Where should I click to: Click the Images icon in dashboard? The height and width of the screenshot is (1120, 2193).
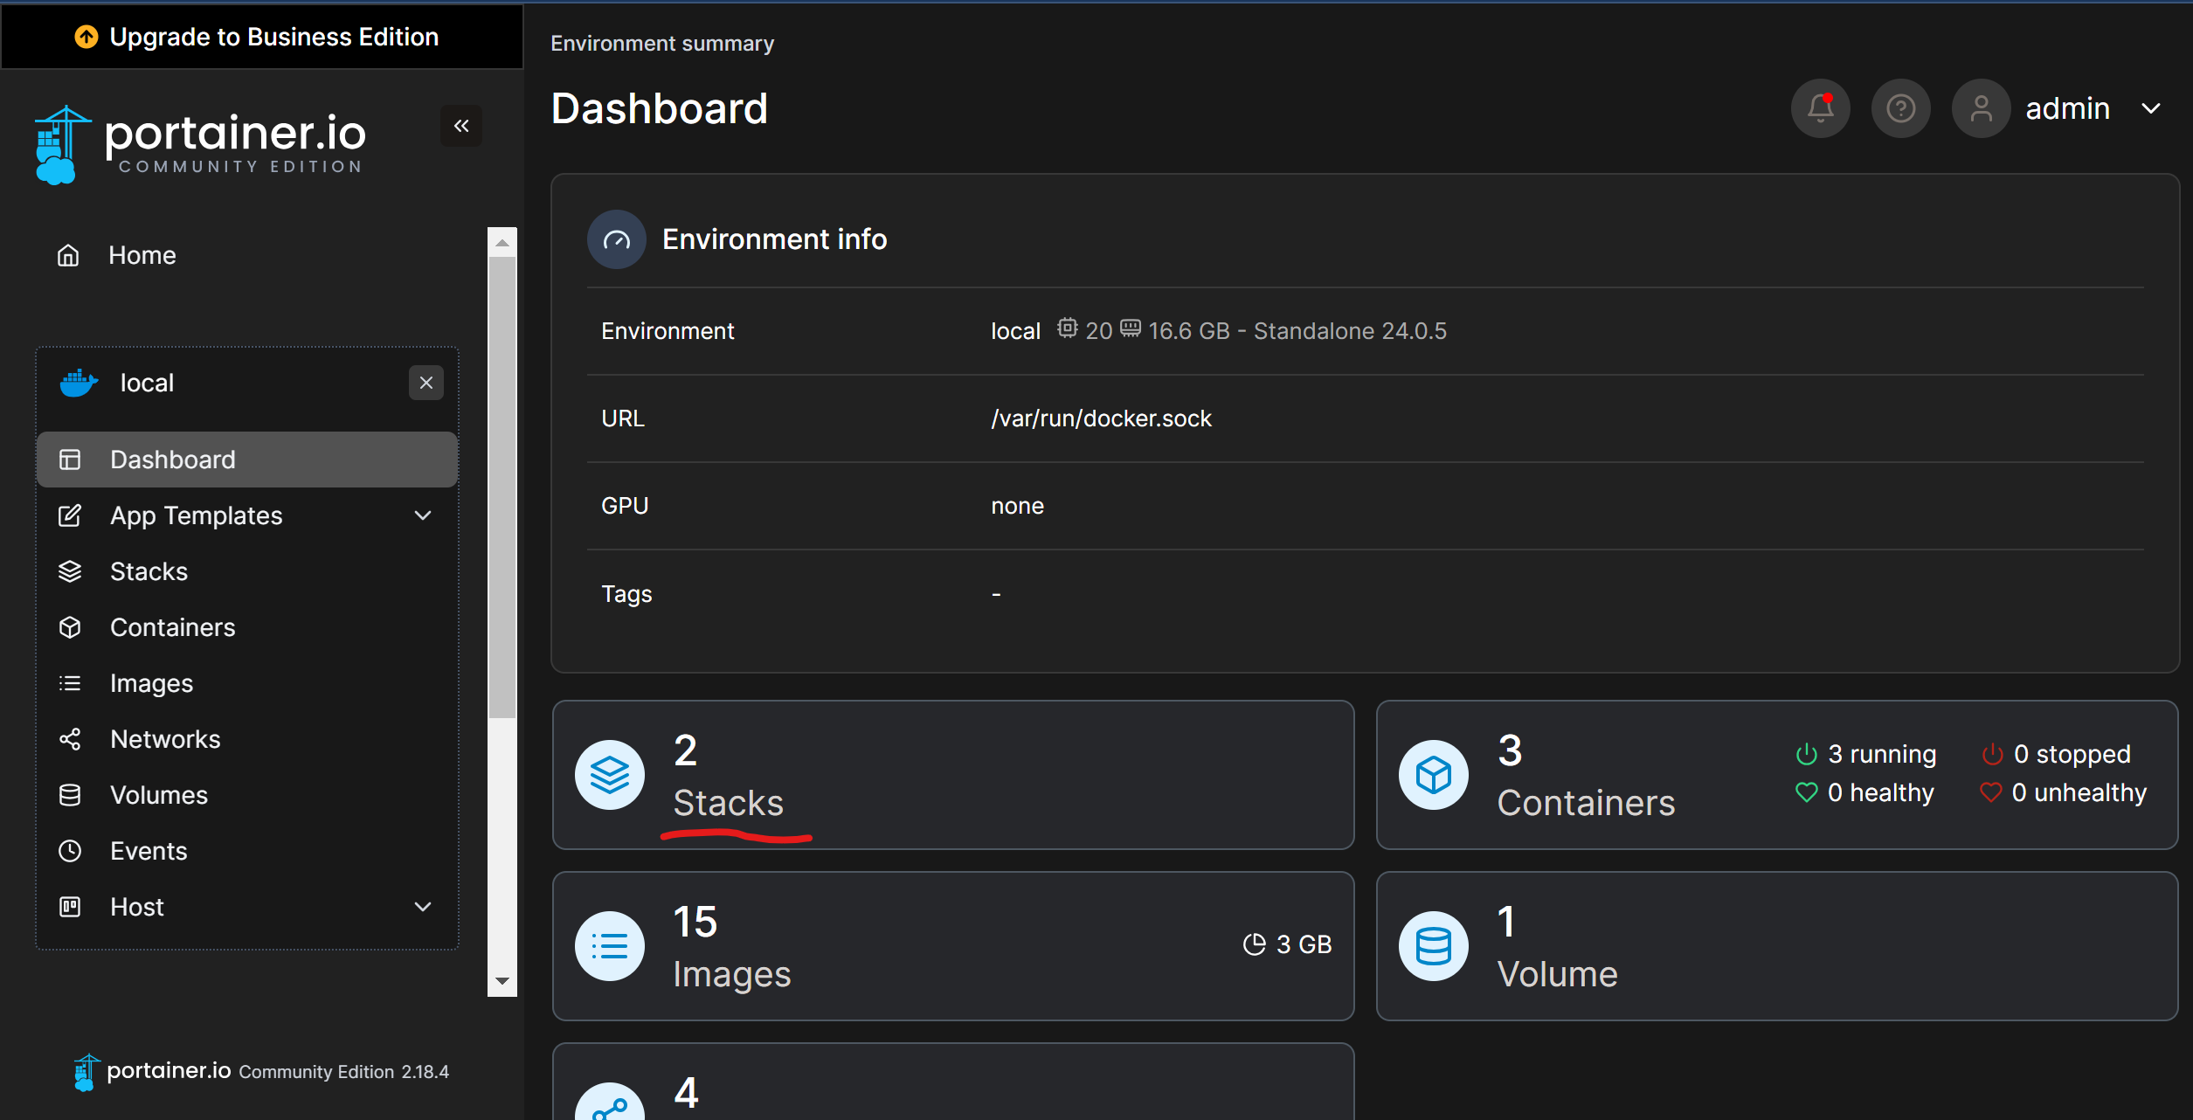point(610,944)
